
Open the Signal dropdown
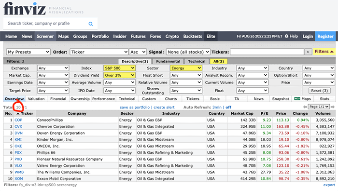[x=188, y=52]
